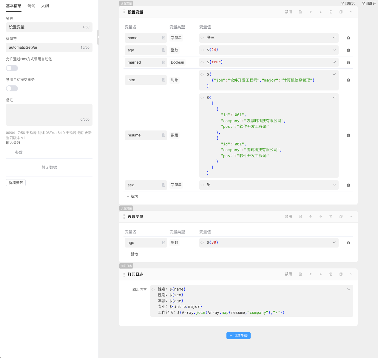Collapse the 打印日志 step with header chevron
Image resolution: width=378 pixels, height=358 pixels.
click(351, 274)
